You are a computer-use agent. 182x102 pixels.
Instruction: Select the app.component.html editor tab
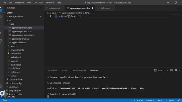(80, 8)
